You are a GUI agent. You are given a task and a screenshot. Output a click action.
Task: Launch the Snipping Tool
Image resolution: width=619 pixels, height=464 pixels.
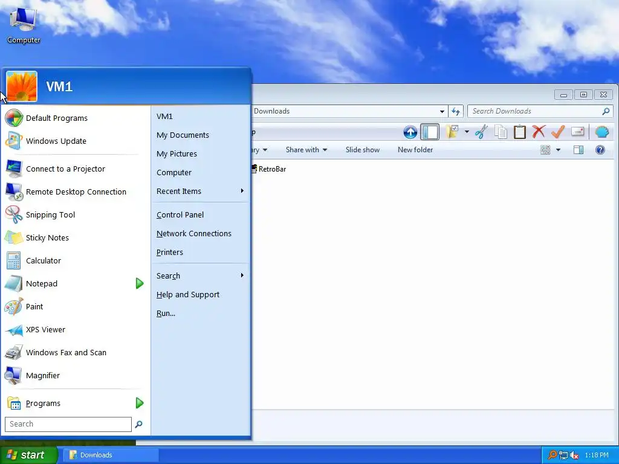(x=74, y=214)
